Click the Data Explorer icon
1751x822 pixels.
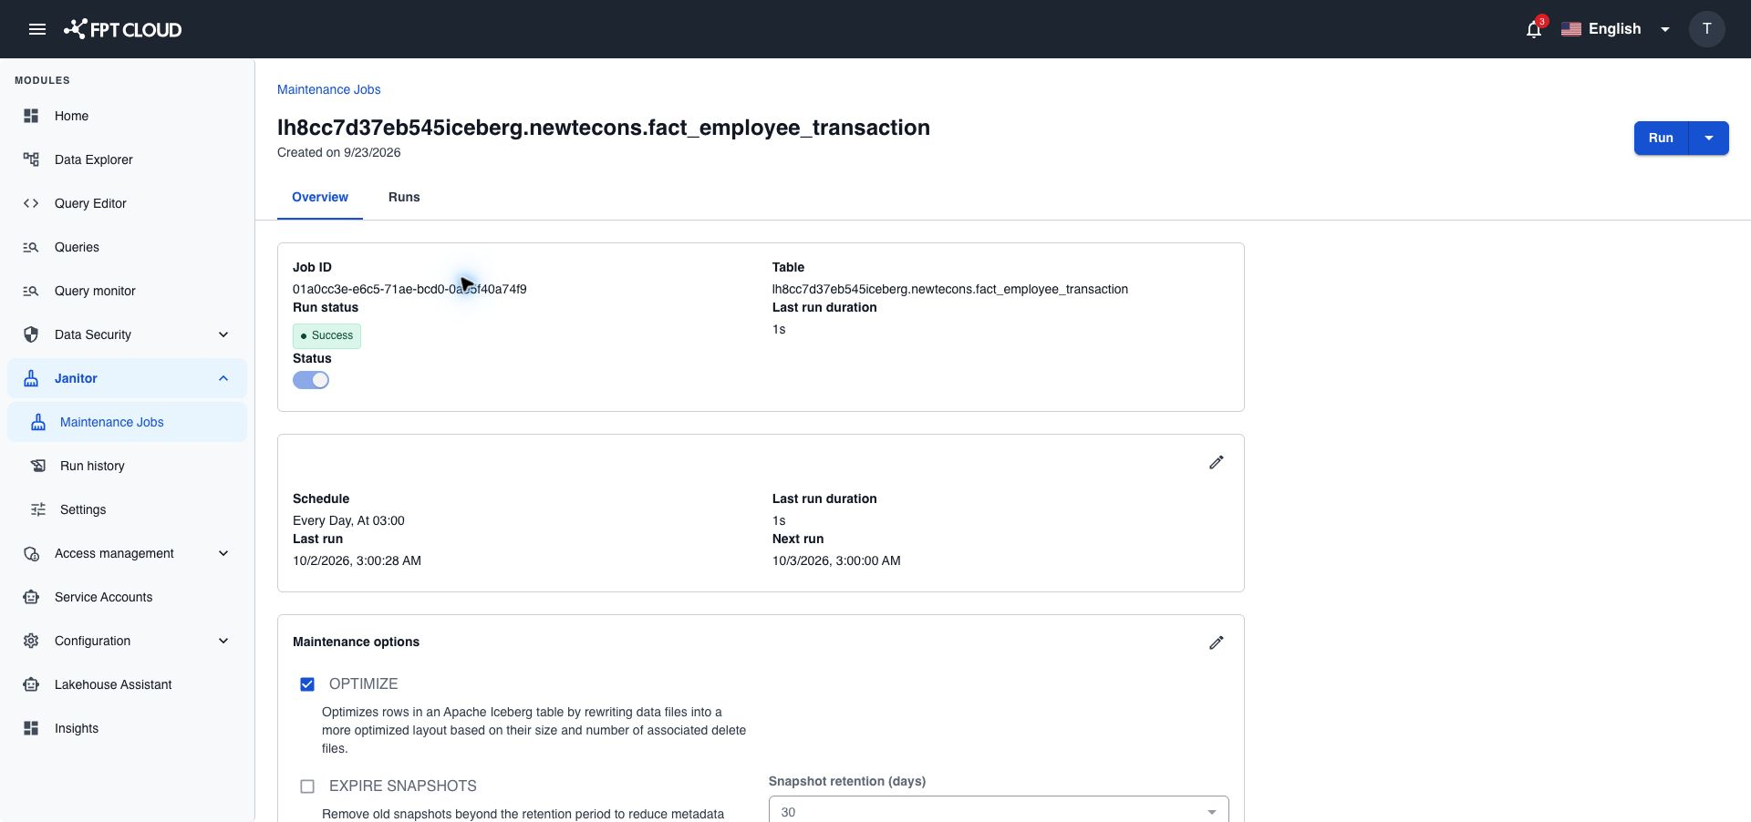31,159
